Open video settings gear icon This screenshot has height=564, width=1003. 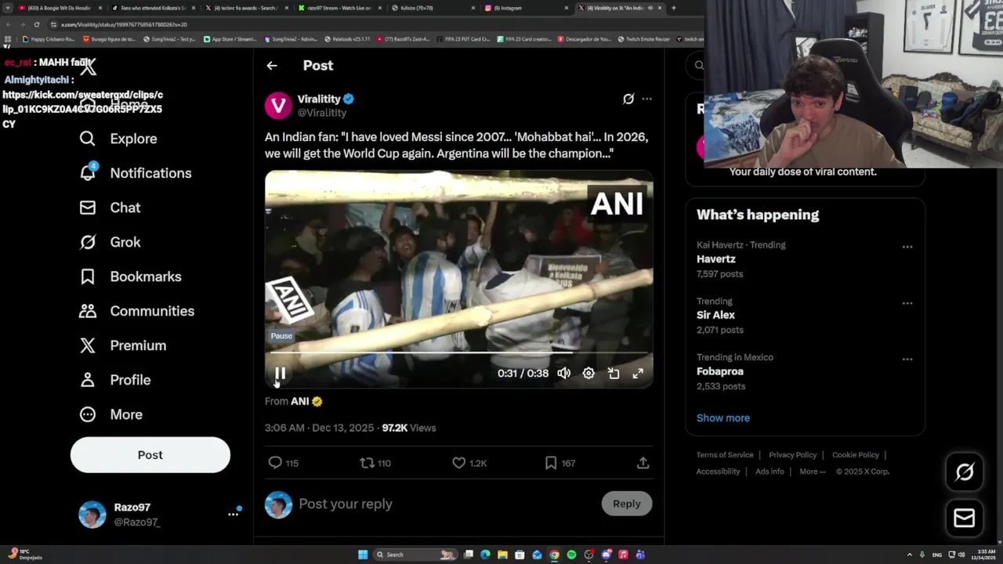pos(588,374)
